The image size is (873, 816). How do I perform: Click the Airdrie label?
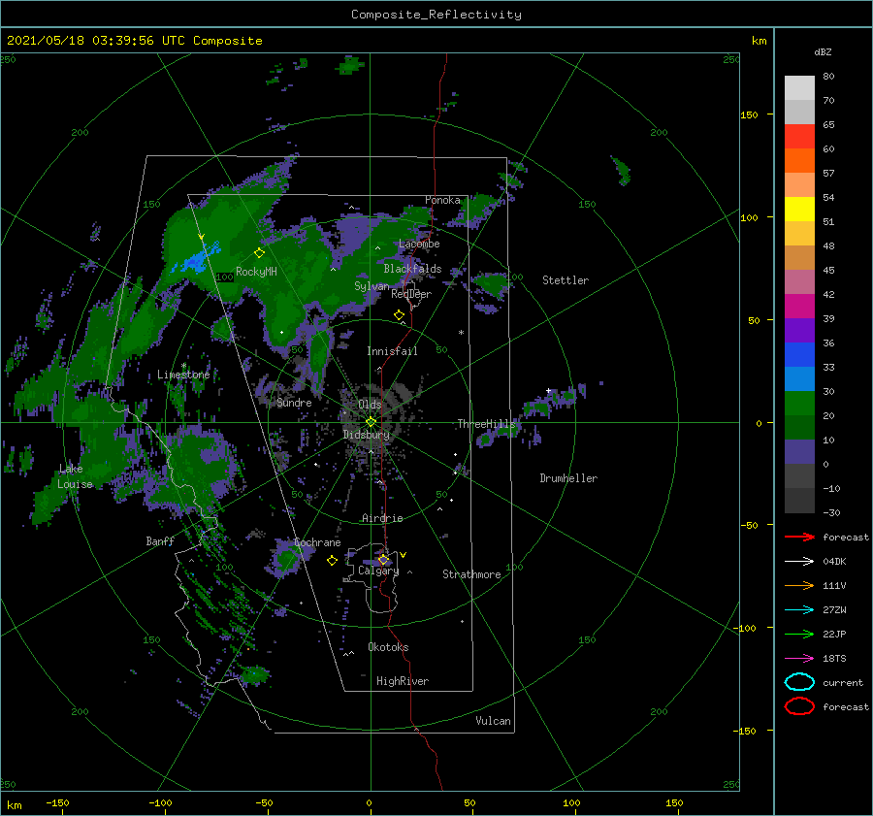click(x=382, y=518)
